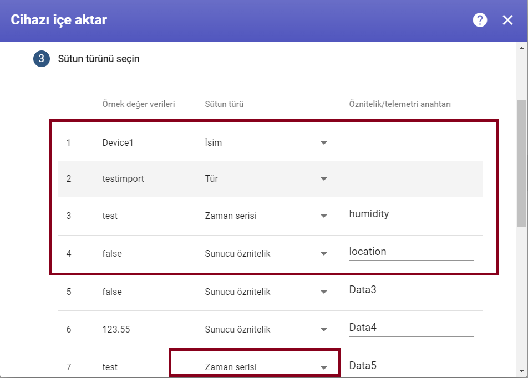Select step 3 circle indicator
The width and height of the screenshot is (528, 378).
point(42,59)
